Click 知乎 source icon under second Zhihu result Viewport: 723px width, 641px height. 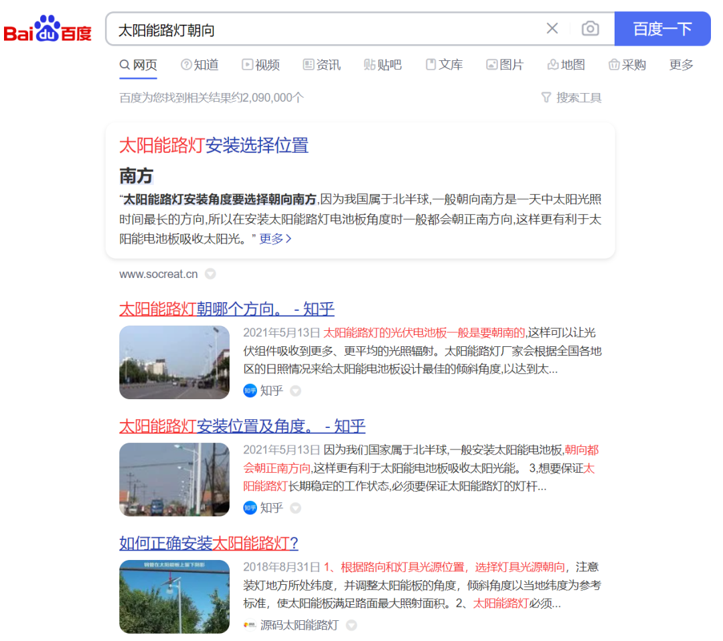click(x=250, y=508)
